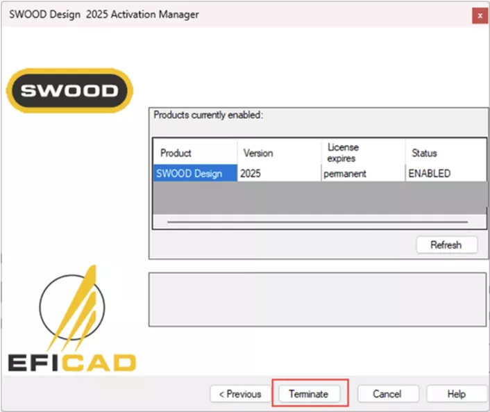Click the empty message box under Refresh
The image size is (490, 412).
pos(317,299)
